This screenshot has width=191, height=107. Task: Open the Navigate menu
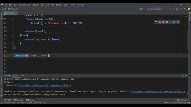coord(22,5)
